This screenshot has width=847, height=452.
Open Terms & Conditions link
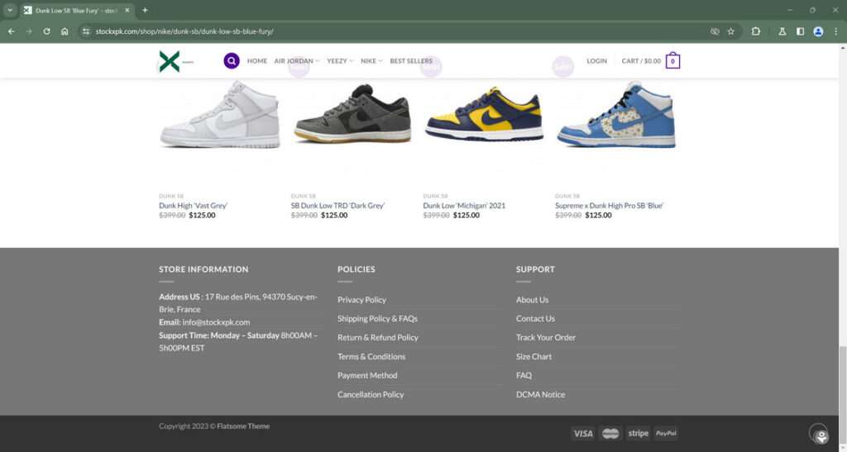click(x=371, y=356)
